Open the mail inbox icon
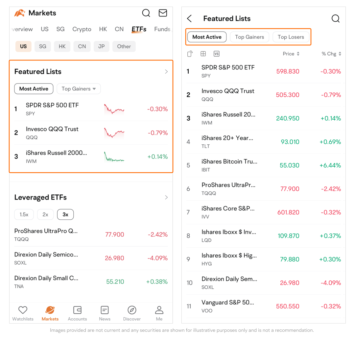The height and width of the screenshot is (340, 355). 163,13
